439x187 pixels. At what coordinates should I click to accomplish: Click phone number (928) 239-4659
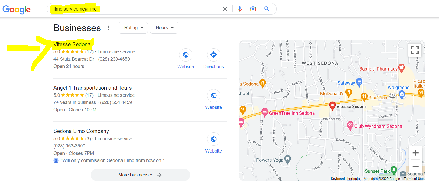tap(114, 59)
